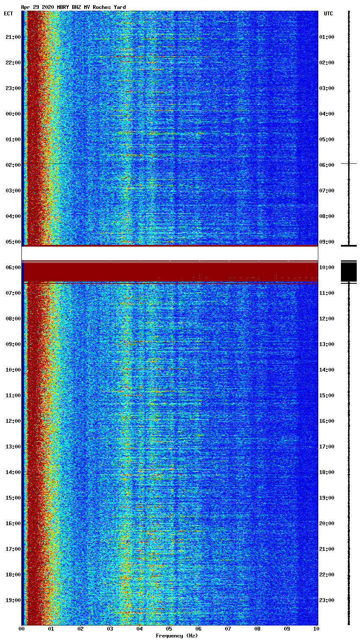Select the '03' frequency axis tick label
Image resolution: width=364 pixels, height=640 pixels.
tap(110, 629)
